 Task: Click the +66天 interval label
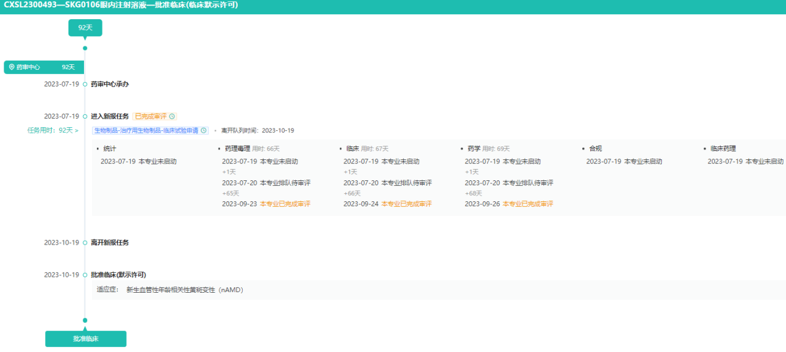[x=352, y=193]
